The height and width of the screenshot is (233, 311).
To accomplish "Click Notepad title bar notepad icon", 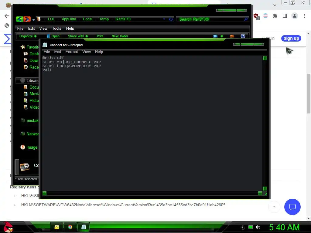I will [x=45, y=45].
